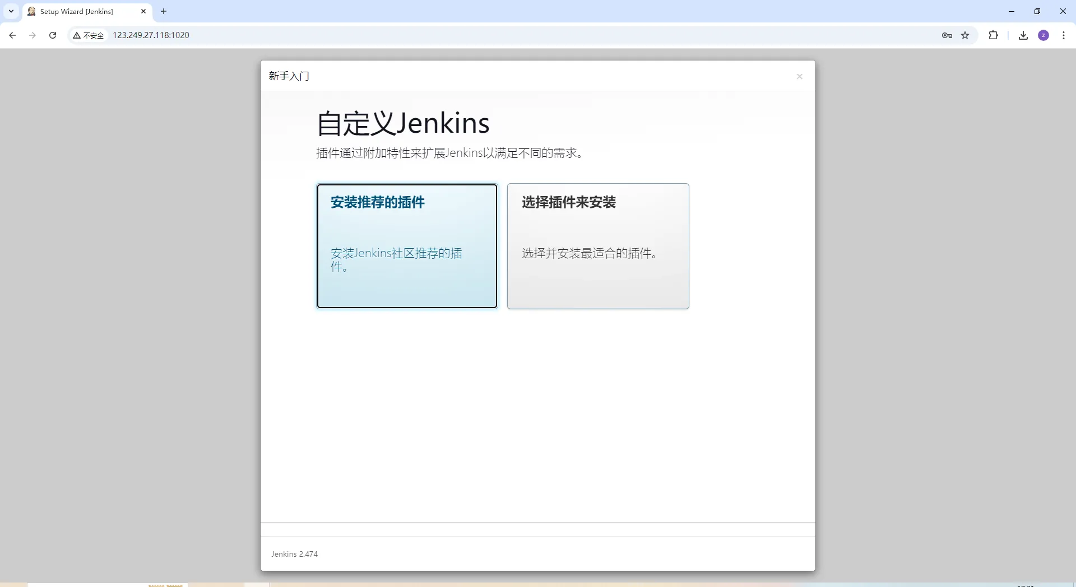Click the 新手入门 dialog title

coord(289,76)
